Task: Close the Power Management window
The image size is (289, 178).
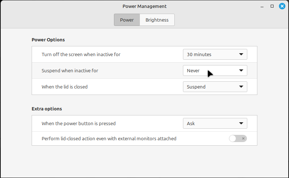Action: (x=282, y=6)
